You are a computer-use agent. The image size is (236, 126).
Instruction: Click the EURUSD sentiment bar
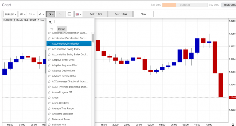pos(185,5)
